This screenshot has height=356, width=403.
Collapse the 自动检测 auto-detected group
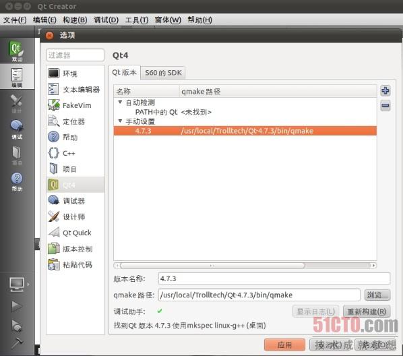click(120, 102)
